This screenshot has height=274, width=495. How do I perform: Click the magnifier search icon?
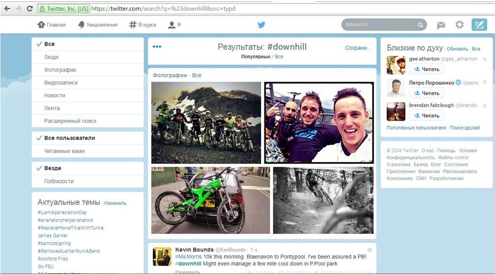[420, 25]
